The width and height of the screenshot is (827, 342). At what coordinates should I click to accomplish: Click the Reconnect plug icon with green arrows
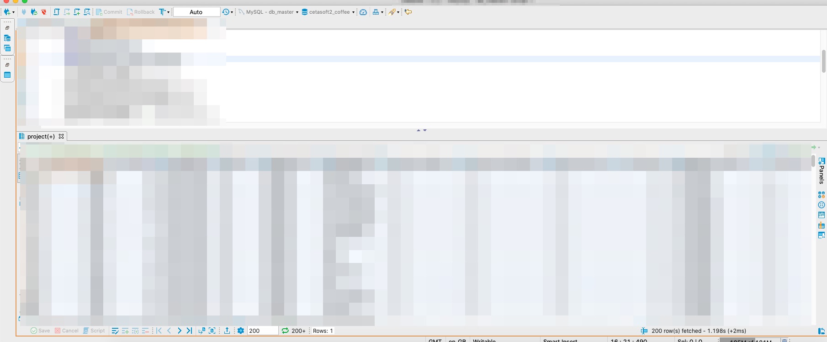(34, 12)
